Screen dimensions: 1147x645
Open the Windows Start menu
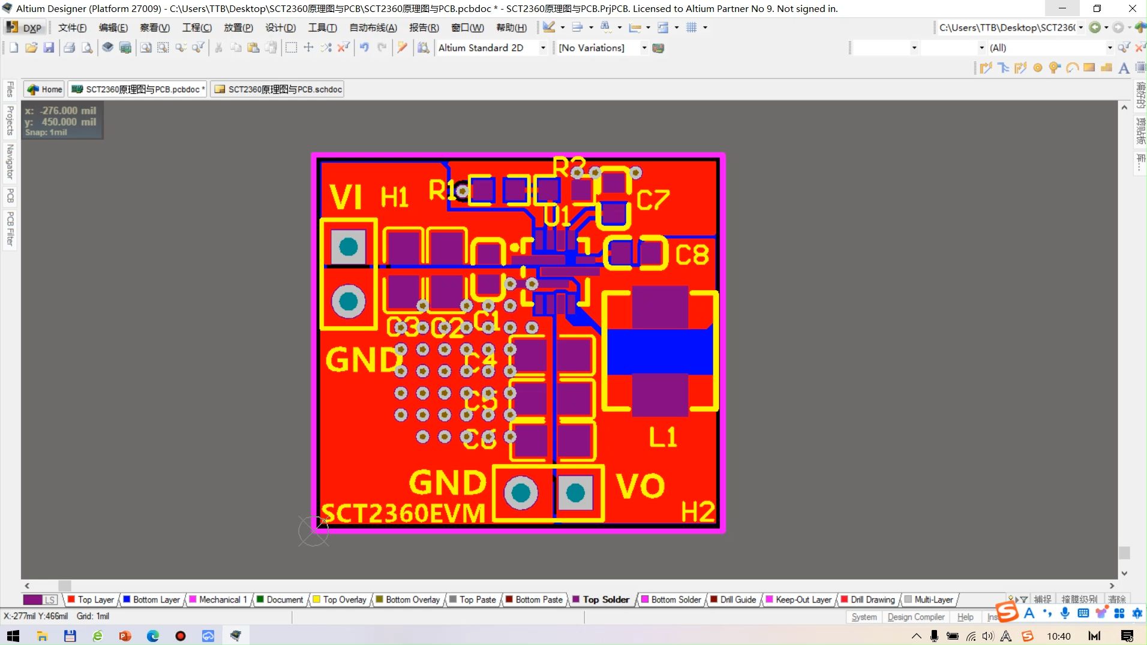pyautogui.click(x=13, y=636)
